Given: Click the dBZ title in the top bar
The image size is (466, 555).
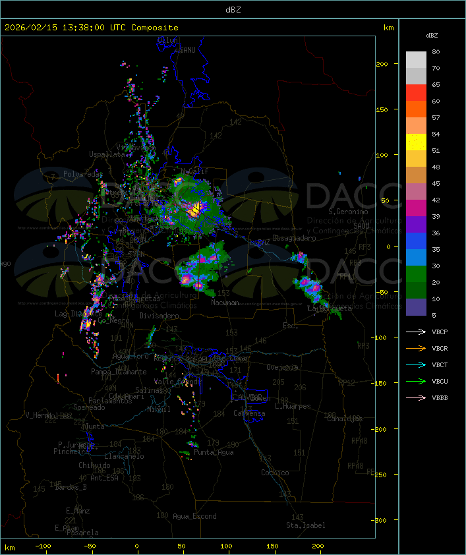Looking at the screenshot, I should point(233,10).
